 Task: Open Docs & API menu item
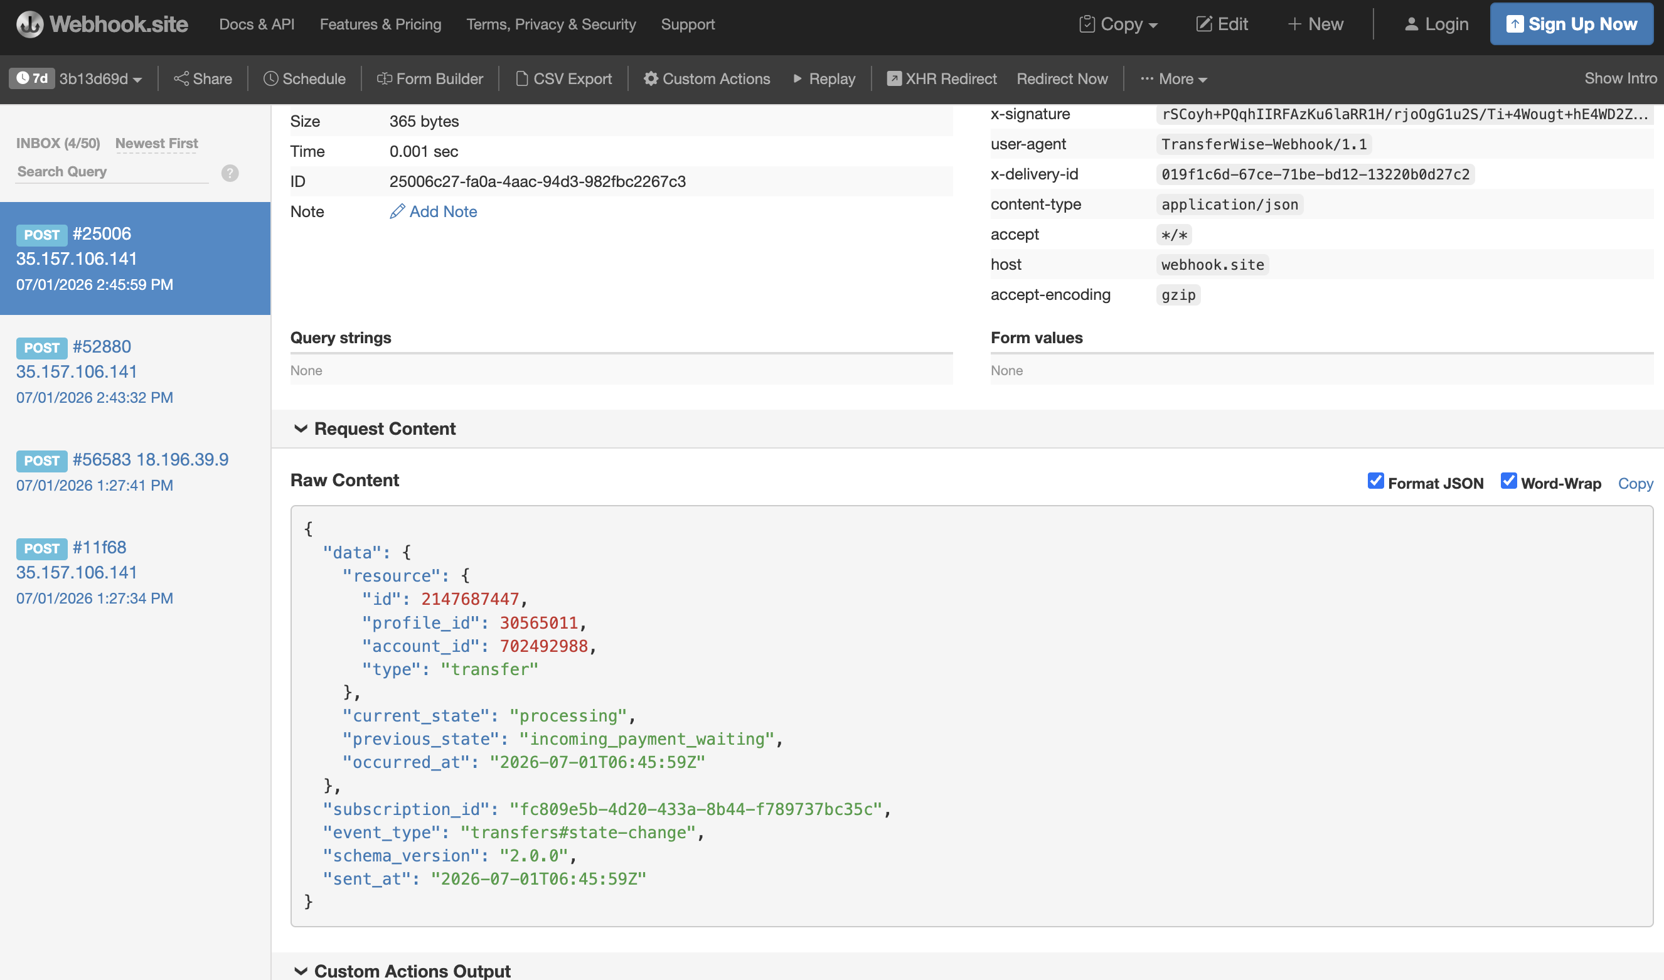point(257,24)
